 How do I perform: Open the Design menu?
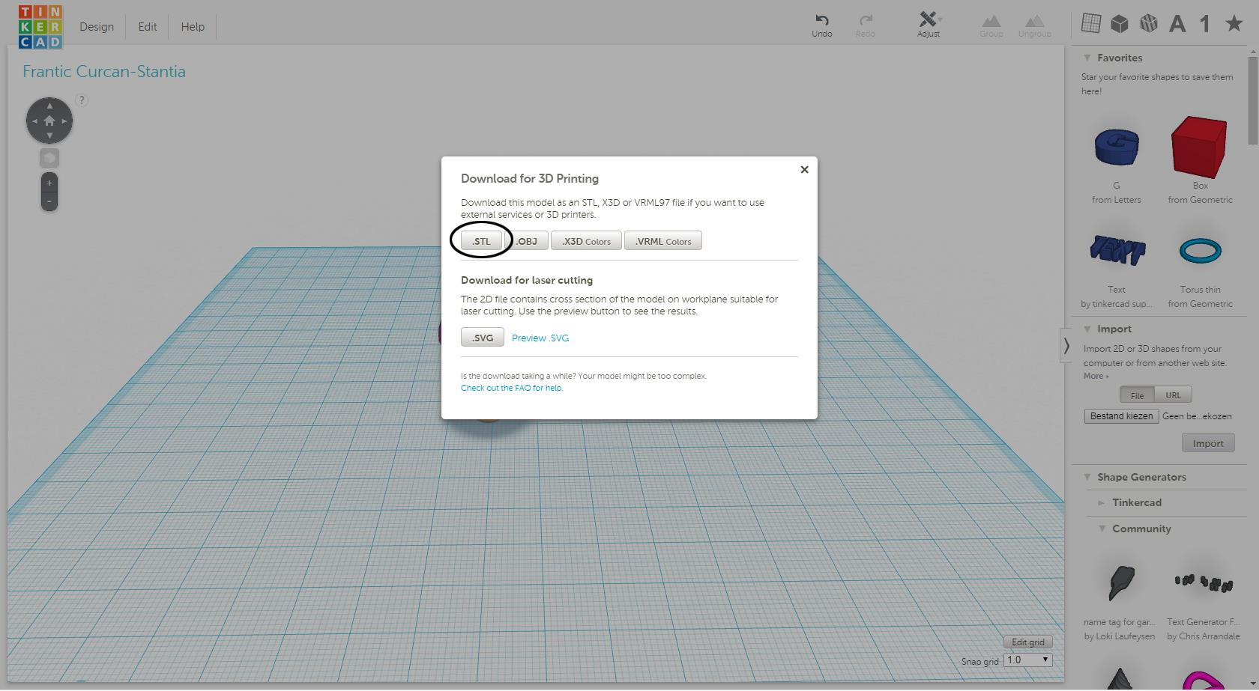pyautogui.click(x=97, y=27)
